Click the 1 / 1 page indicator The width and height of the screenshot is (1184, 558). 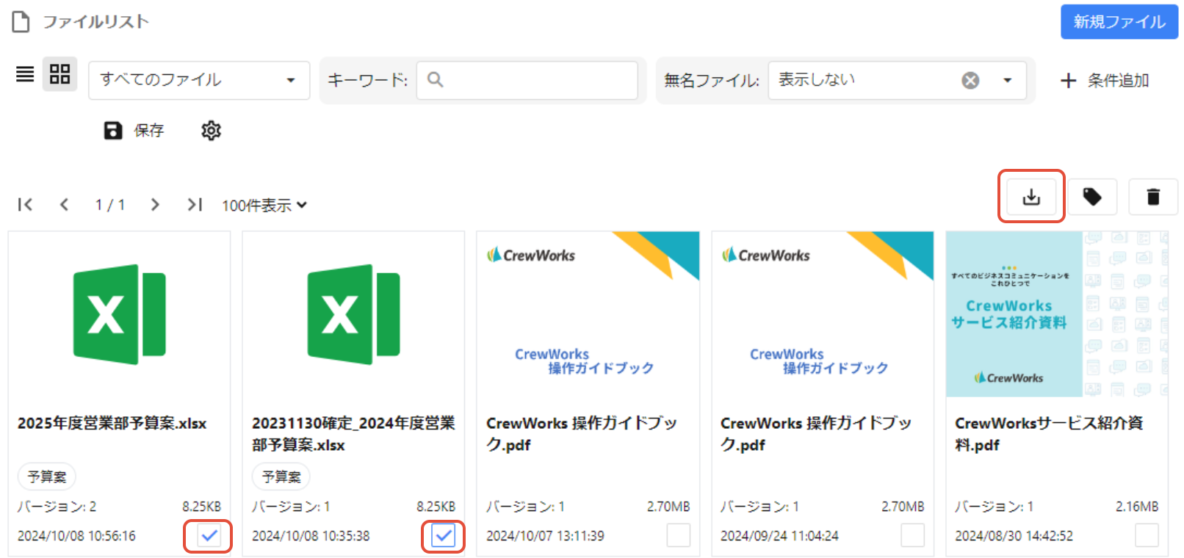tap(109, 205)
